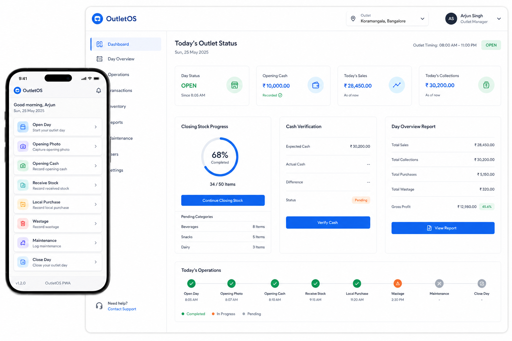Click the money icon in Today's Collections card

[486, 85]
